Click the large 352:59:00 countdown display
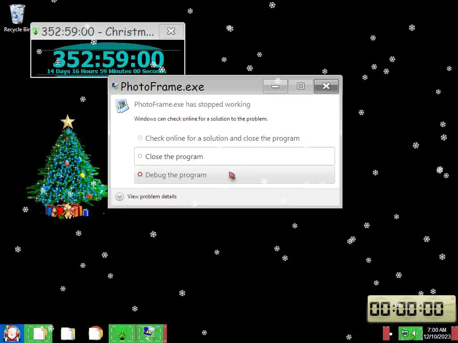The height and width of the screenshot is (343, 458). tap(108, 59)
